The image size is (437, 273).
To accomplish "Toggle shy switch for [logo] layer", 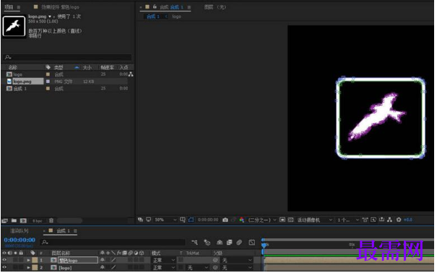I will point(103,267).
